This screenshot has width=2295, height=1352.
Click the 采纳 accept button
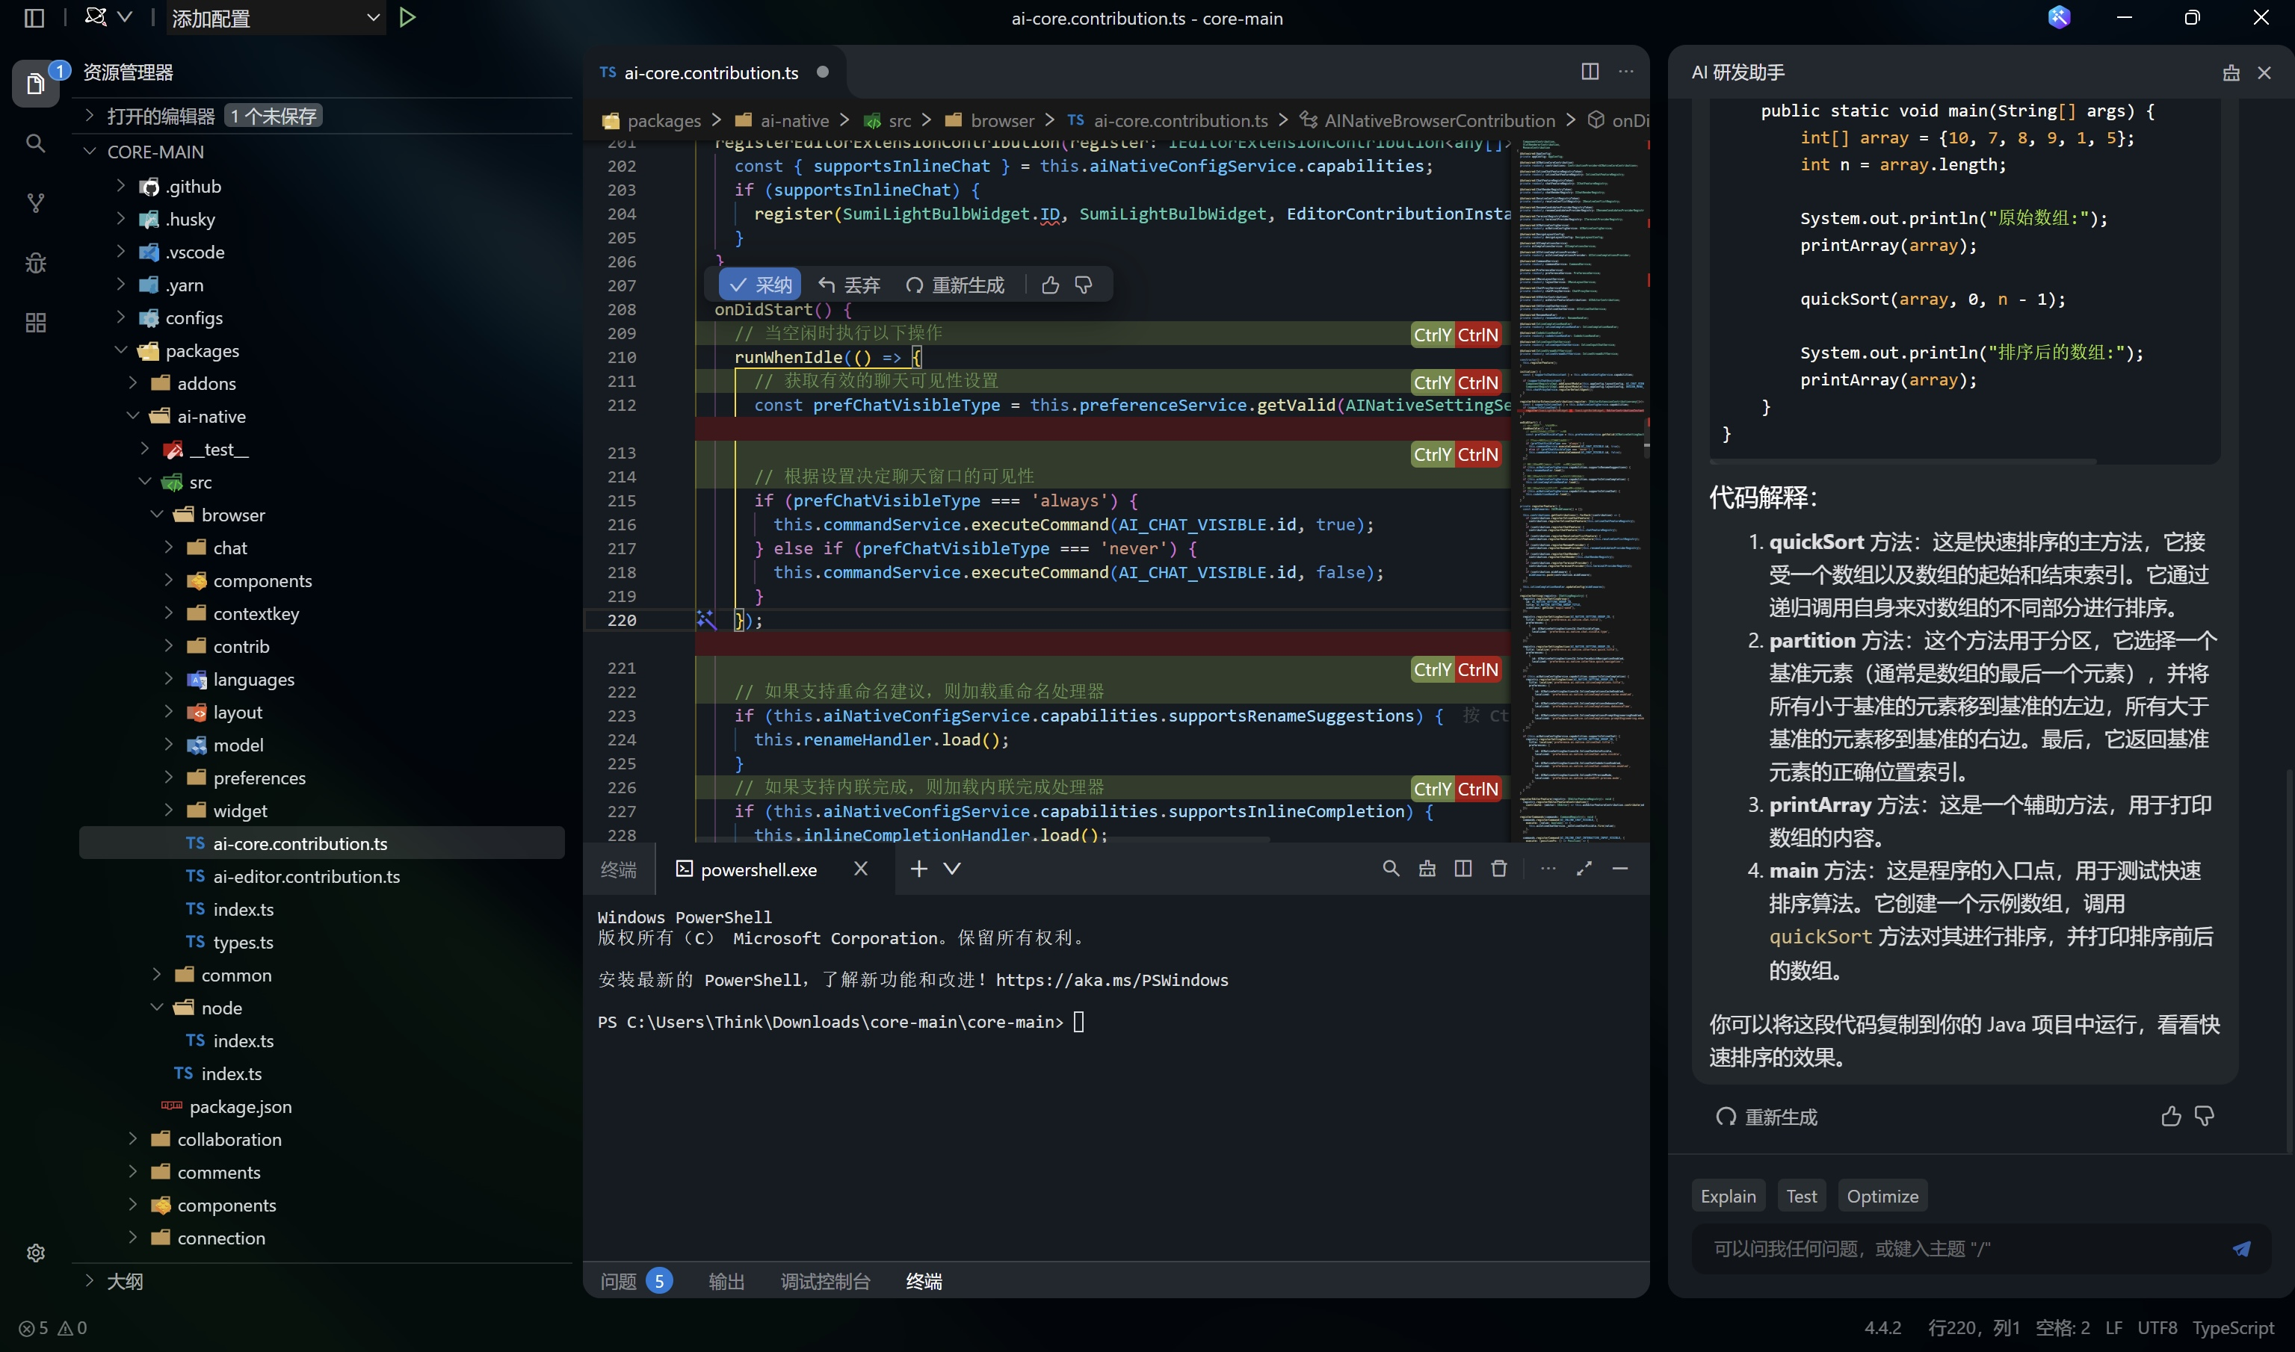click(760, 285)
